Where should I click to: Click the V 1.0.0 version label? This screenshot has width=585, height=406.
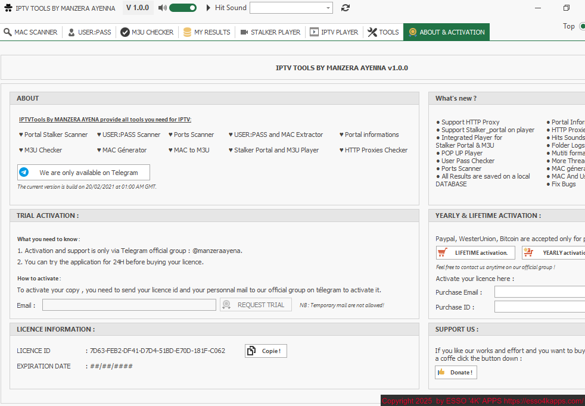(x=138, y=8)
